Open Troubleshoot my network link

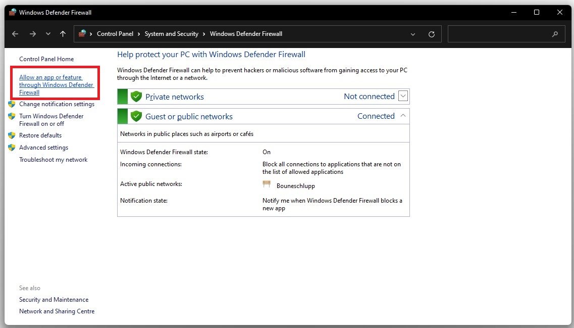[x=54, y=159]
